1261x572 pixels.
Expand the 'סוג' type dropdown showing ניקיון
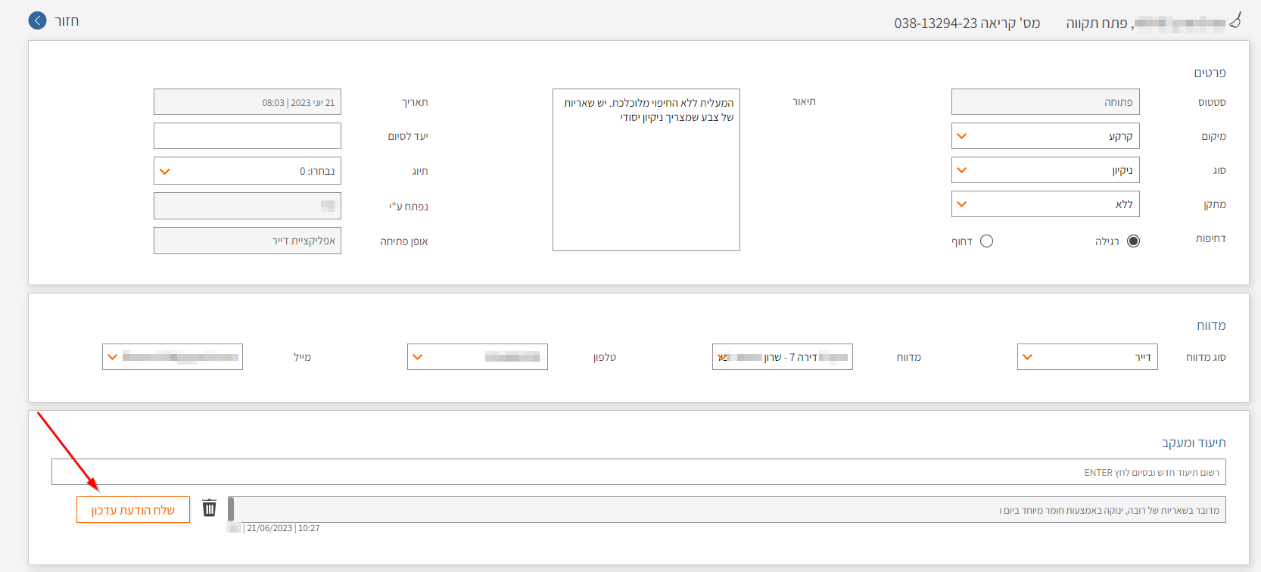[1045, 170]
